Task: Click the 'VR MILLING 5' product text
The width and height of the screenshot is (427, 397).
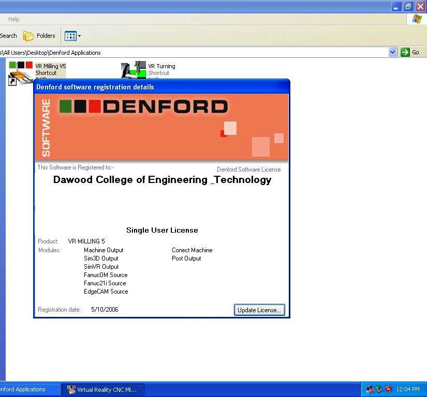Action: click(86, 241)
